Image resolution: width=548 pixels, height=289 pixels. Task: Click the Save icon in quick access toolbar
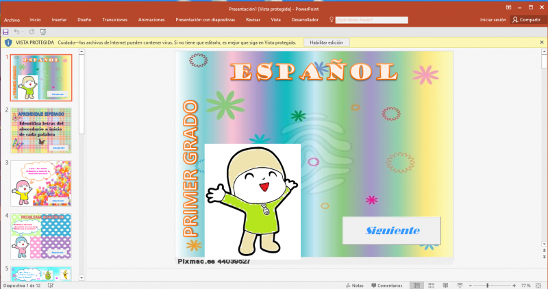[5, 32]
